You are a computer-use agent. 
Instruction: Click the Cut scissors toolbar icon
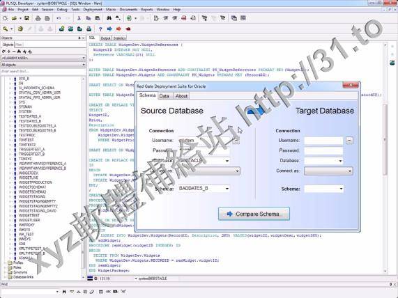click(79, 18)
